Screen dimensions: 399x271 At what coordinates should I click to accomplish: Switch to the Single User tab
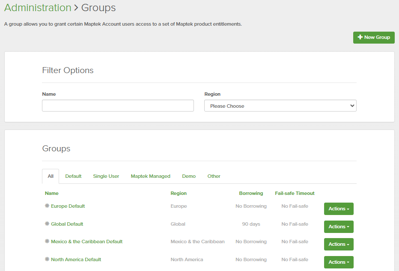tap(106, 176)
